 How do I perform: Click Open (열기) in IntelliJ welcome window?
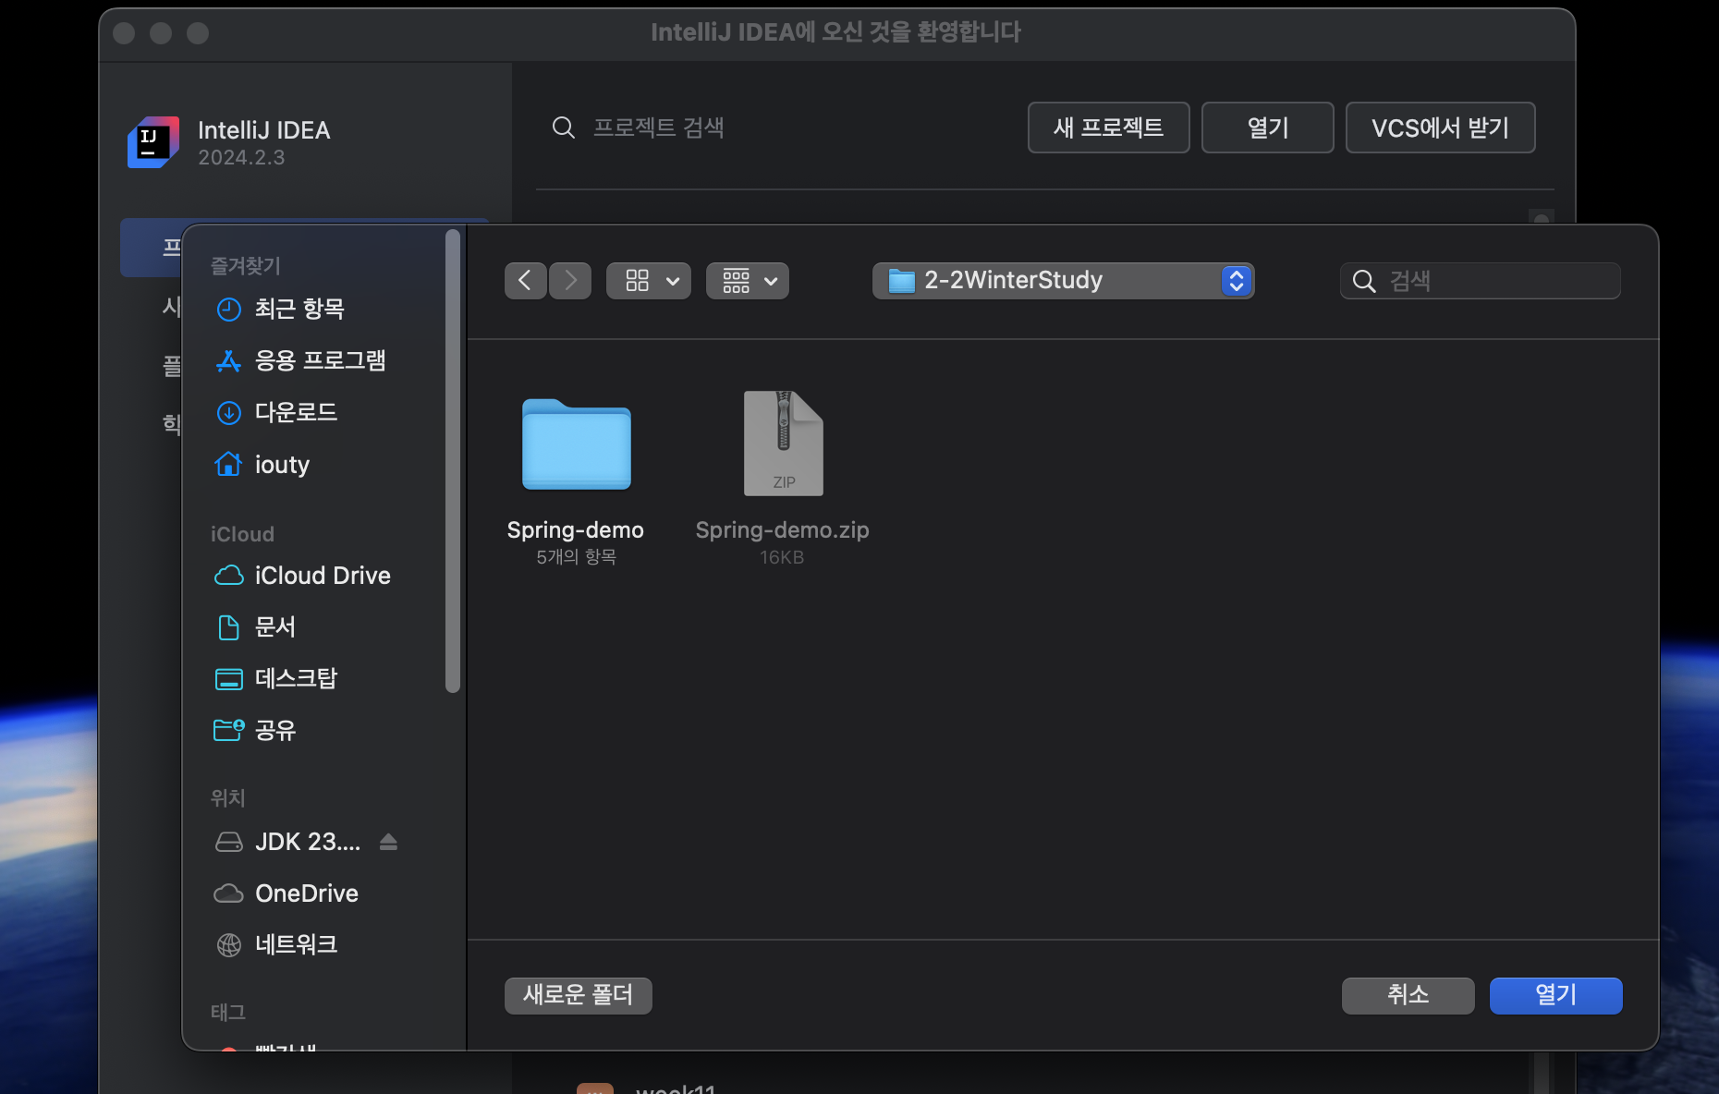pyautogui.click(x=1267, y=128)
